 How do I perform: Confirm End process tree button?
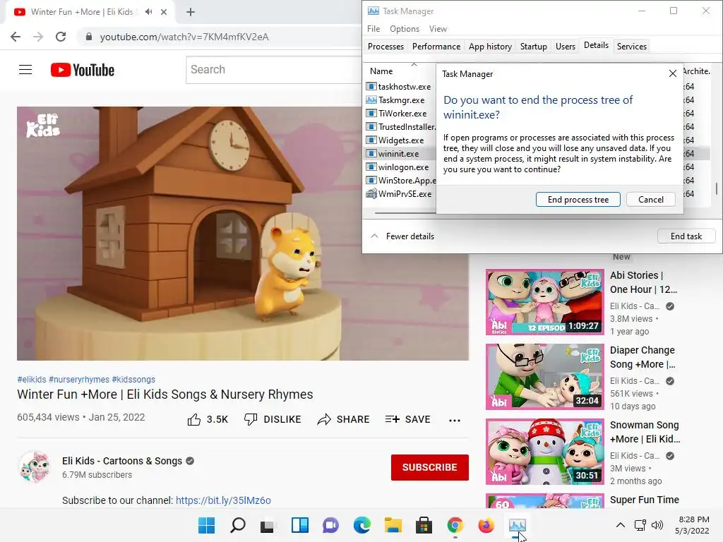[578, 200]
